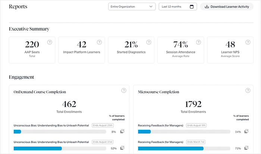The width and height of the screenshot is (261, 154).
Task: Open help icon on Started Diagnostics card
Action: click(x=149, y=42)
